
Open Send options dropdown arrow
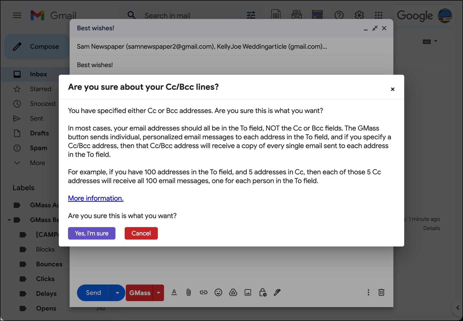click(x=118, y=293)
